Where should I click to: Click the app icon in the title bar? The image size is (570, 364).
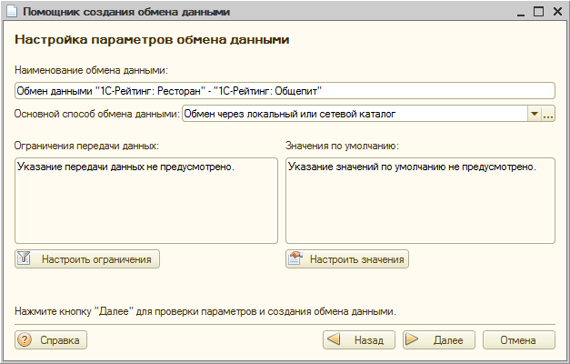11,12
